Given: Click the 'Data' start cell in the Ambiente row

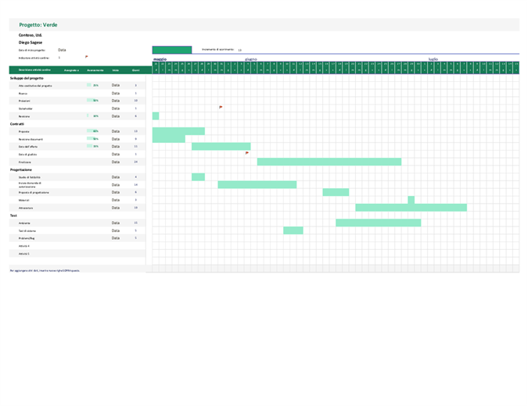Looking at the screenshot, I should (x=116, y=223).
